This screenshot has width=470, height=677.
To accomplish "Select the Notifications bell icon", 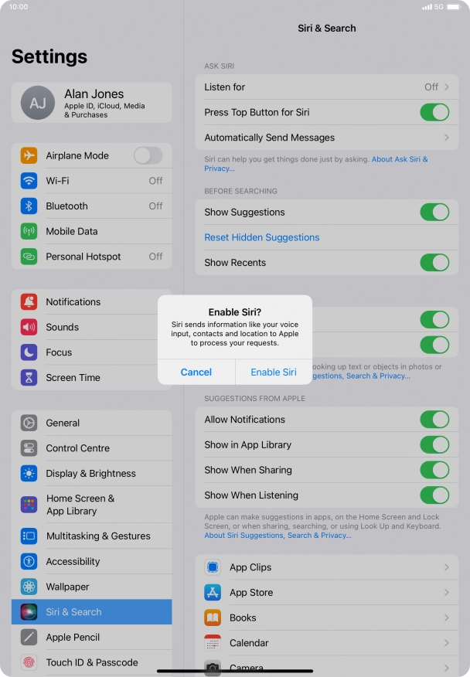I will [29, 302].
